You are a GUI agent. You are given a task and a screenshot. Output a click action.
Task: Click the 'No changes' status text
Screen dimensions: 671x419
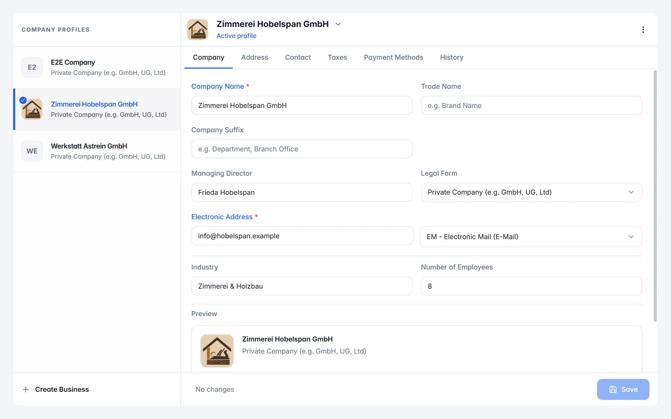(215, 389)
